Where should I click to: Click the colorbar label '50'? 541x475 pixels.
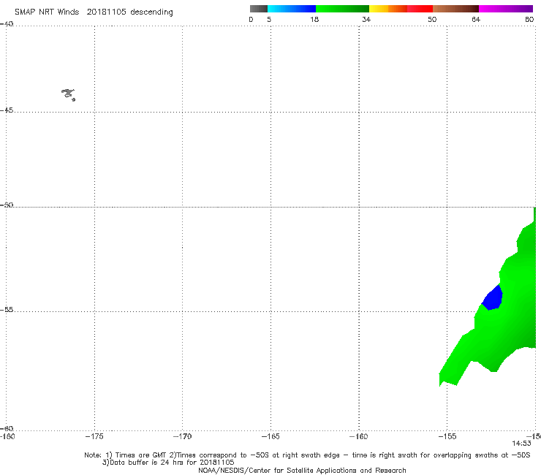point(432,19)
